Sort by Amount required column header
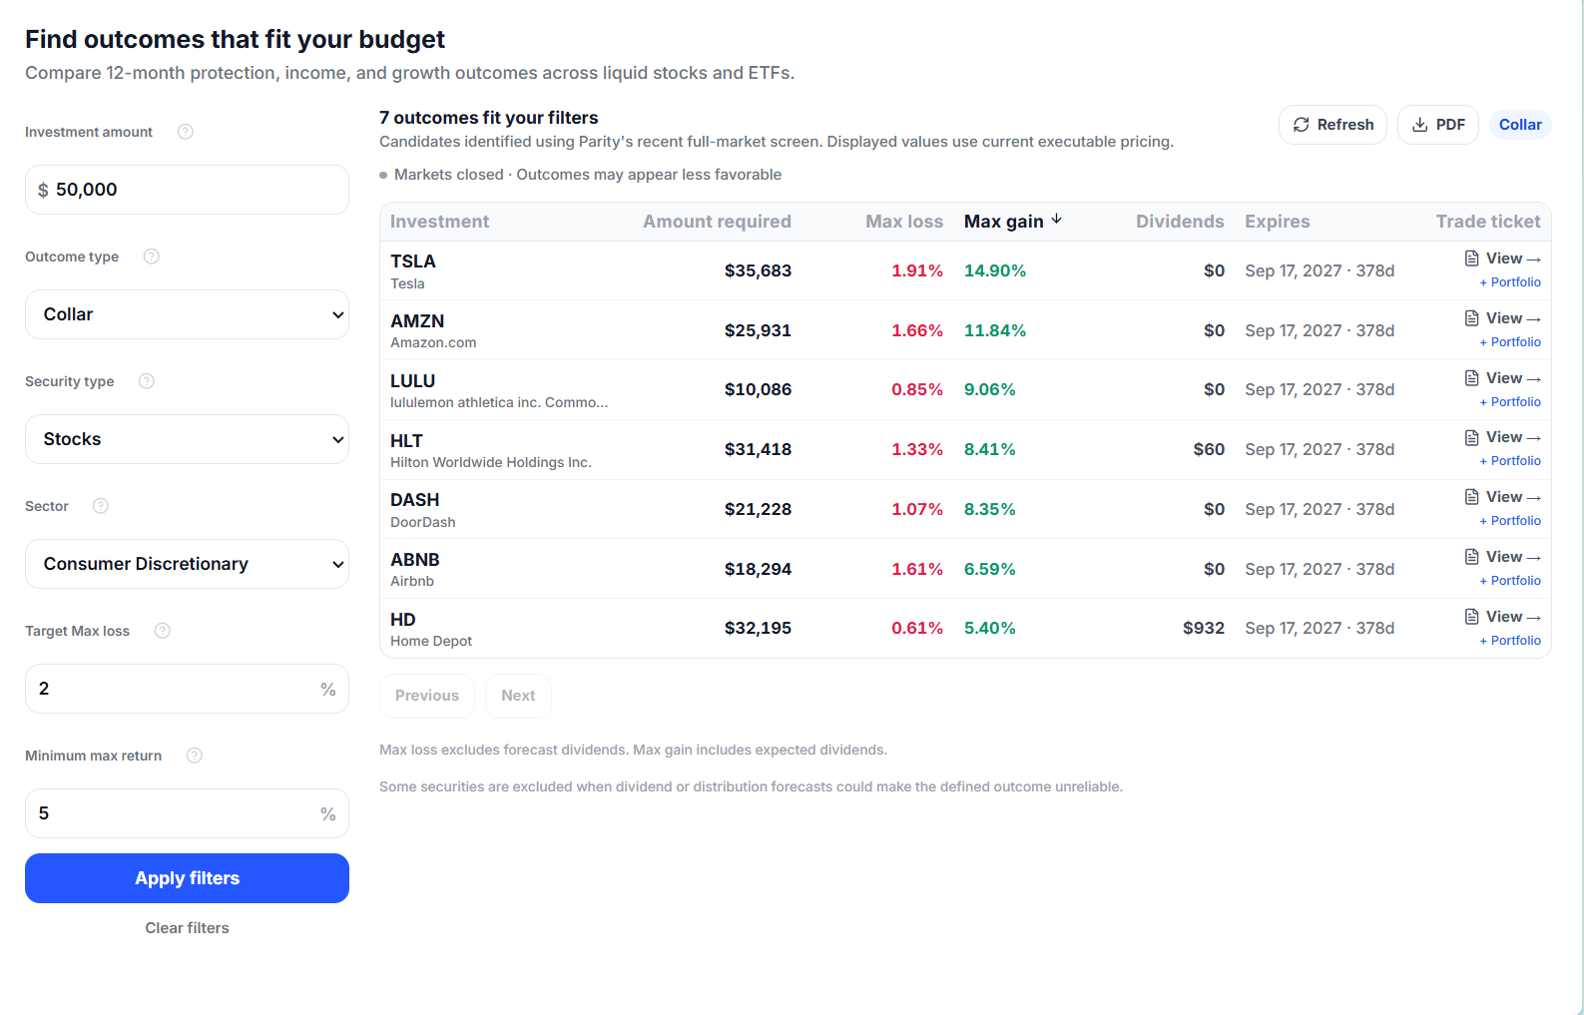The width and height of the screenshot is (1584, 1015). pos(717,222)
